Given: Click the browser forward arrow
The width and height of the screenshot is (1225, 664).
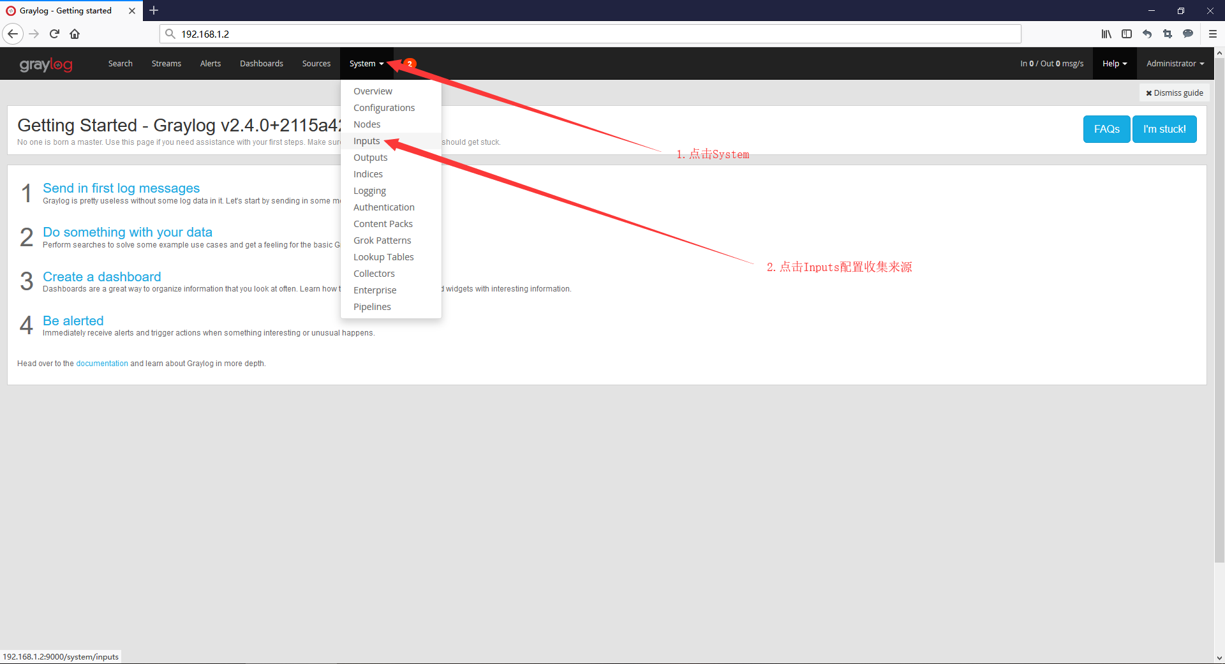Looking at the screenshot, I should (x=34, y=34).
